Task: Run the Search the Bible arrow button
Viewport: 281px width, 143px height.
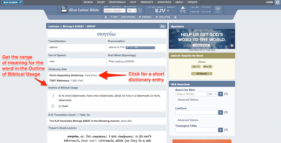Action: coord(220,94)
